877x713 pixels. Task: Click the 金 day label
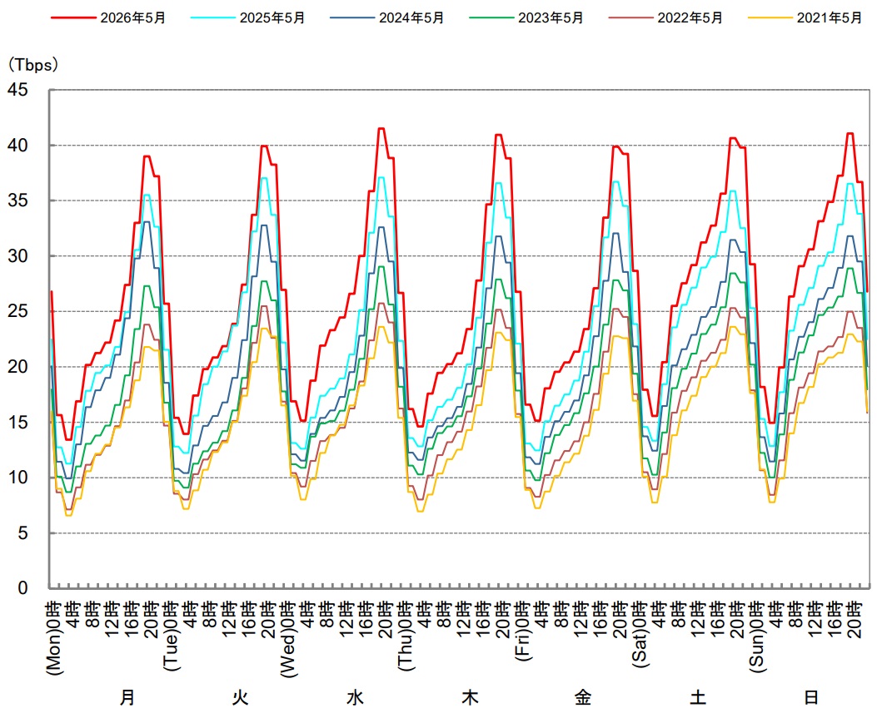tap(583, 697)
